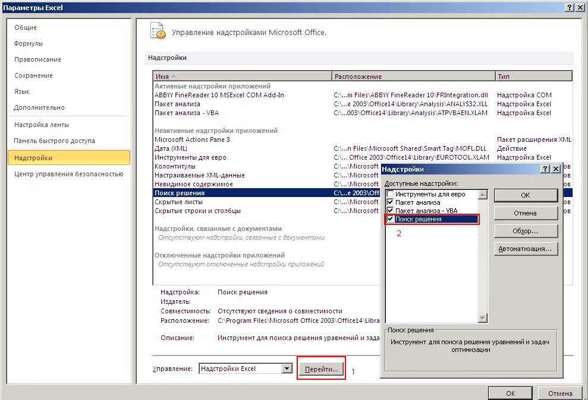588x400 pixels.
Task: Confirm with OK in Надстройки dialog
Action: 526,195
